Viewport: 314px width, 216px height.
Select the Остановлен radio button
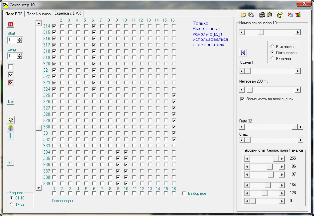click(x=272, y=52)
